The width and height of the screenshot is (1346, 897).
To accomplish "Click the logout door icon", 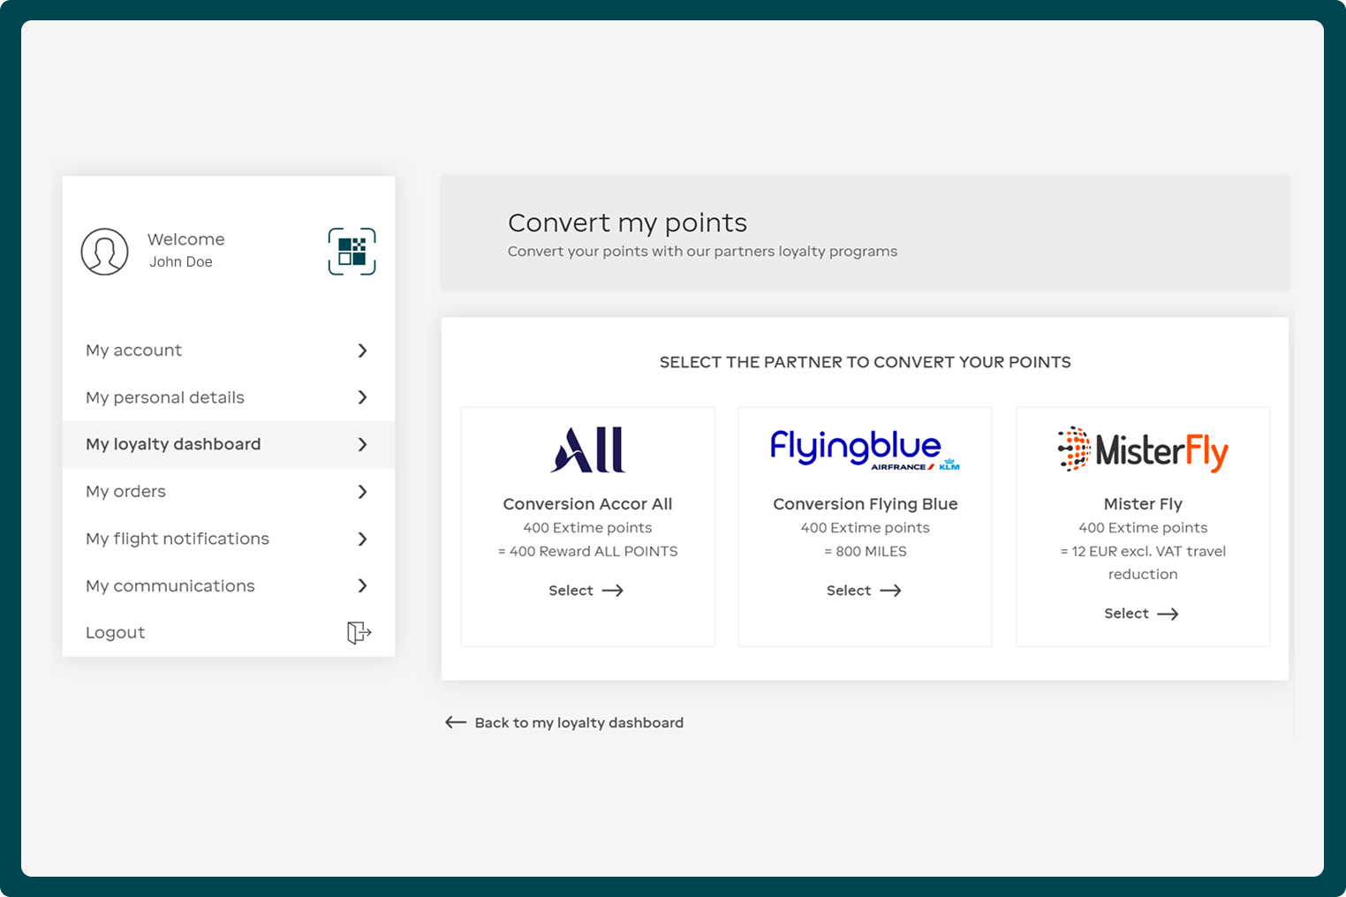I will (x=359, y=632).
